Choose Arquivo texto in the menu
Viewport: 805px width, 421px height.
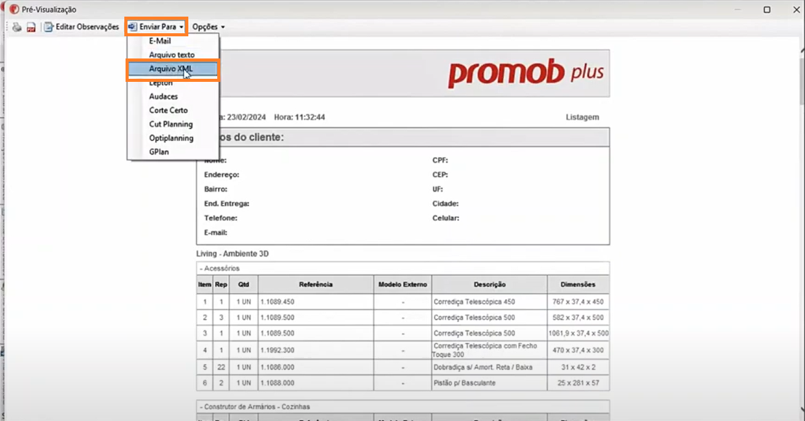pos(172,55)
